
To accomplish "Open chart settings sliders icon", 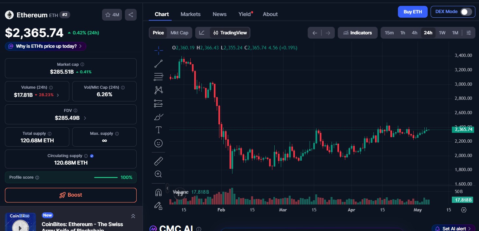I will [469, 33].
